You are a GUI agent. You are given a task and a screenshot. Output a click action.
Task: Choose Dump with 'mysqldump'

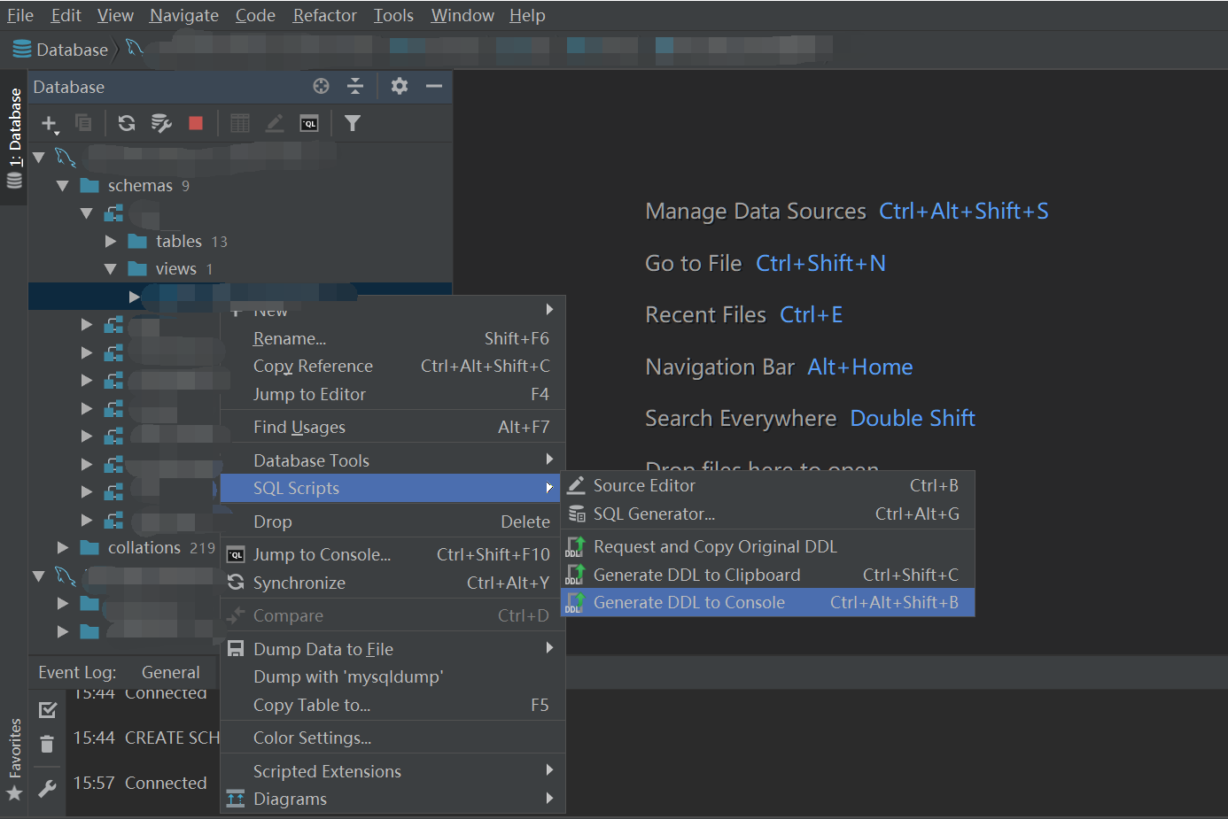392,676
